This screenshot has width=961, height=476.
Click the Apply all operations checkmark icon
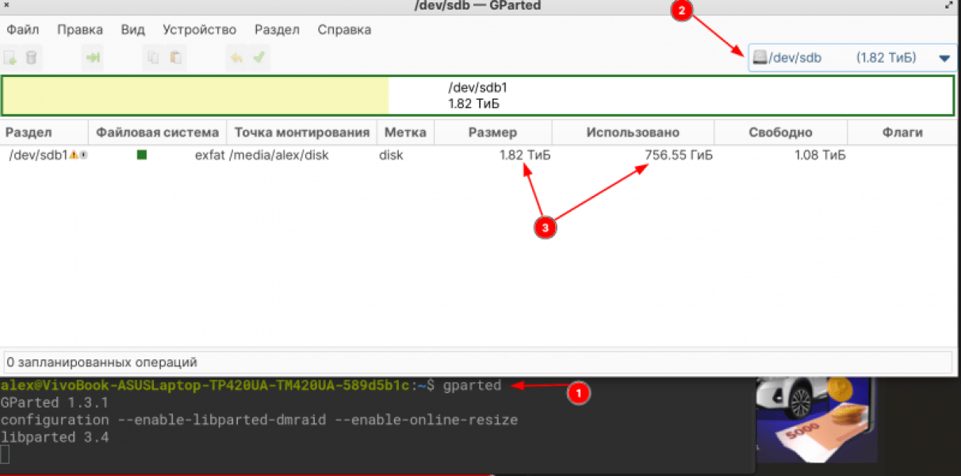pos(258,57)
